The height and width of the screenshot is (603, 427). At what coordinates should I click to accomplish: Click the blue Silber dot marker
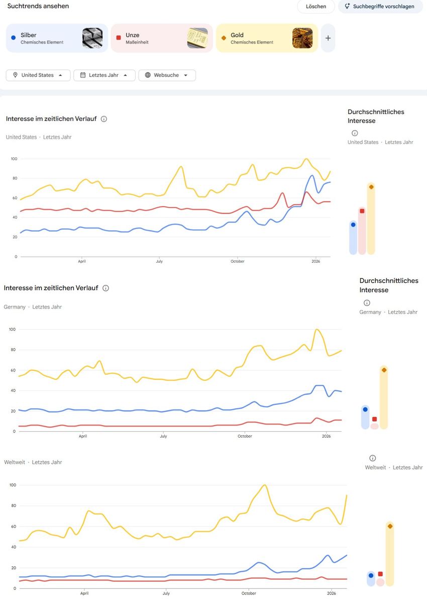(13, 38)
